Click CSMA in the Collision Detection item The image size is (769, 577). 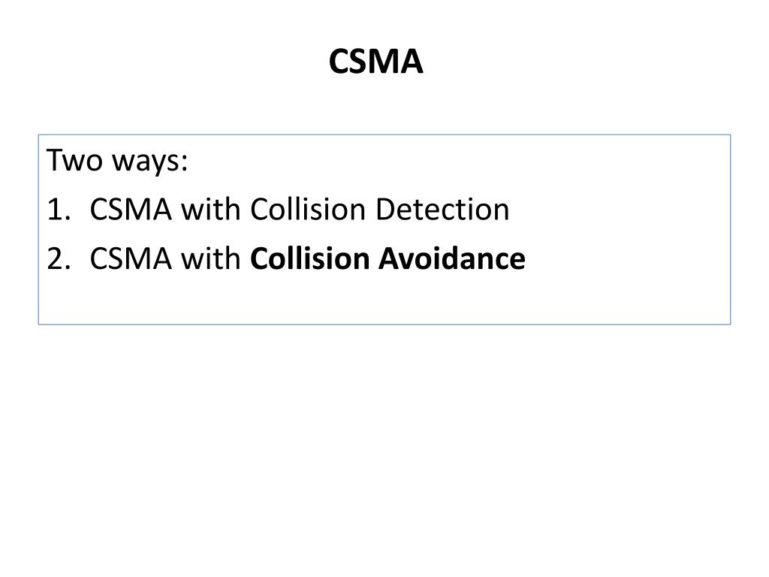click(x=131, y=210)
